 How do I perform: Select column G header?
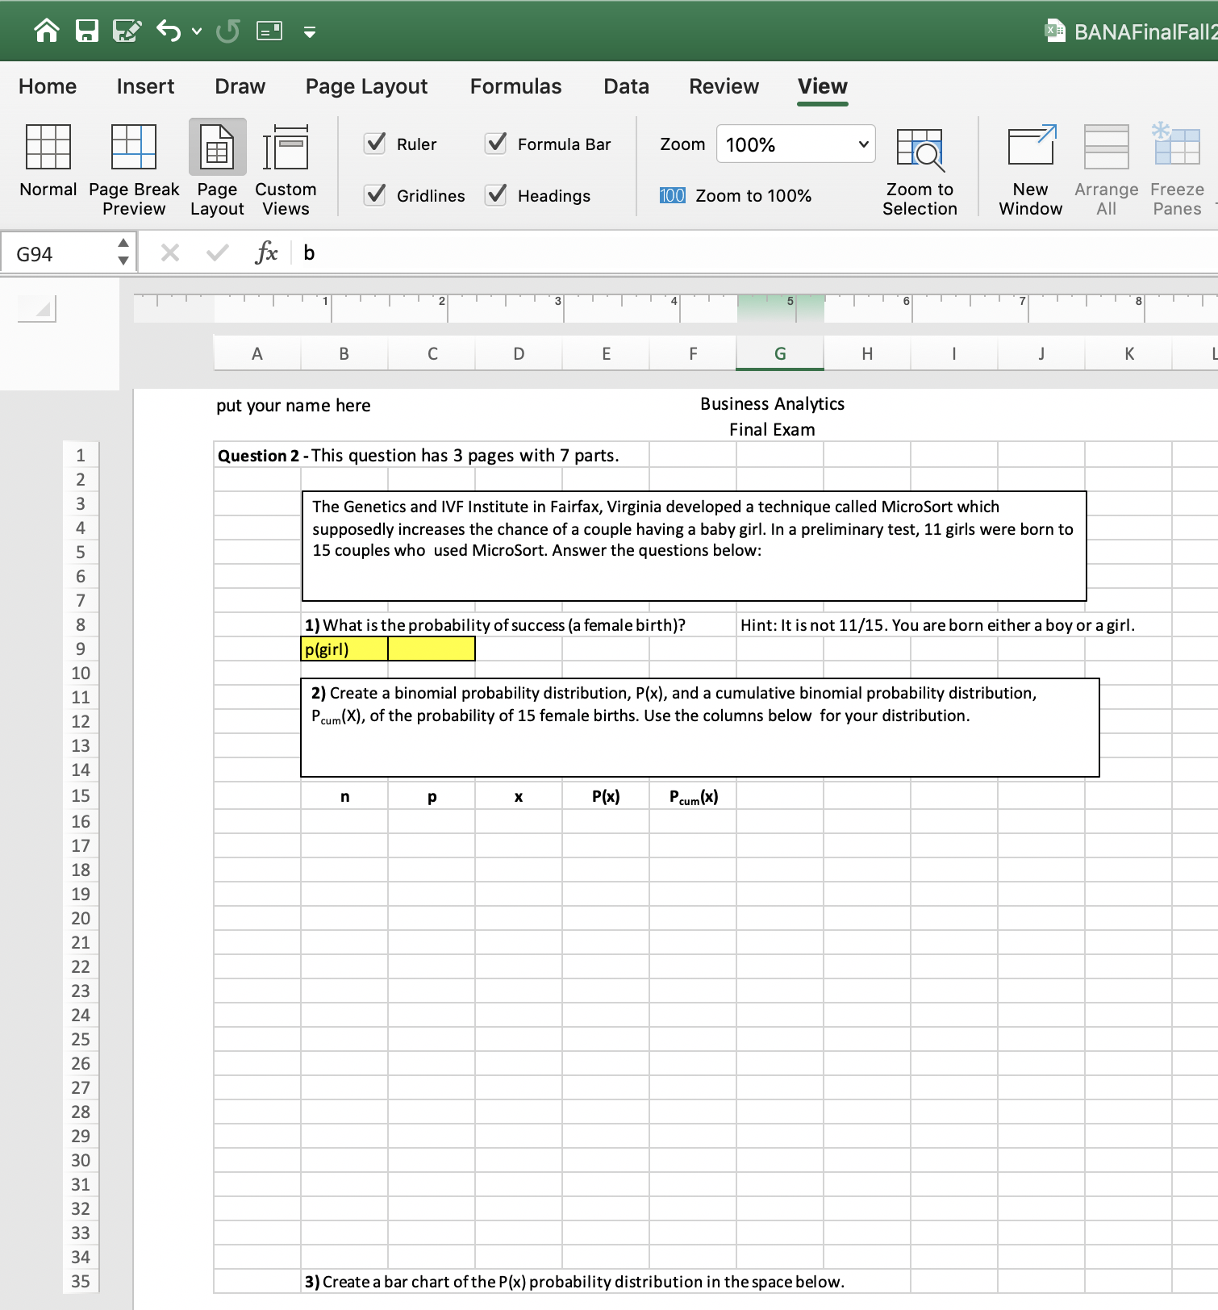tap(780, 353)
